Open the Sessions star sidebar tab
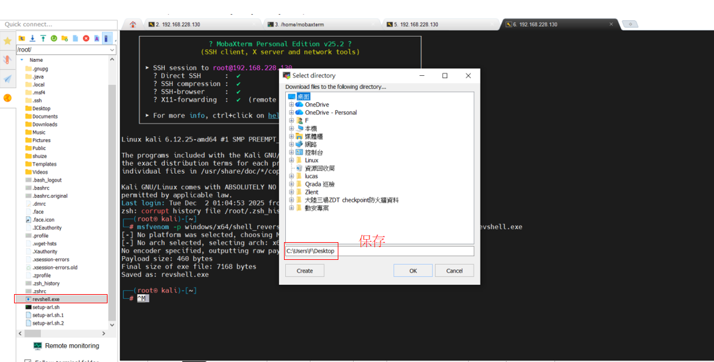This screenshot has width=714, height=362. point(7,41)
